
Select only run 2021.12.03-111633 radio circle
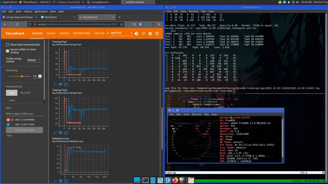coord(13,124)
